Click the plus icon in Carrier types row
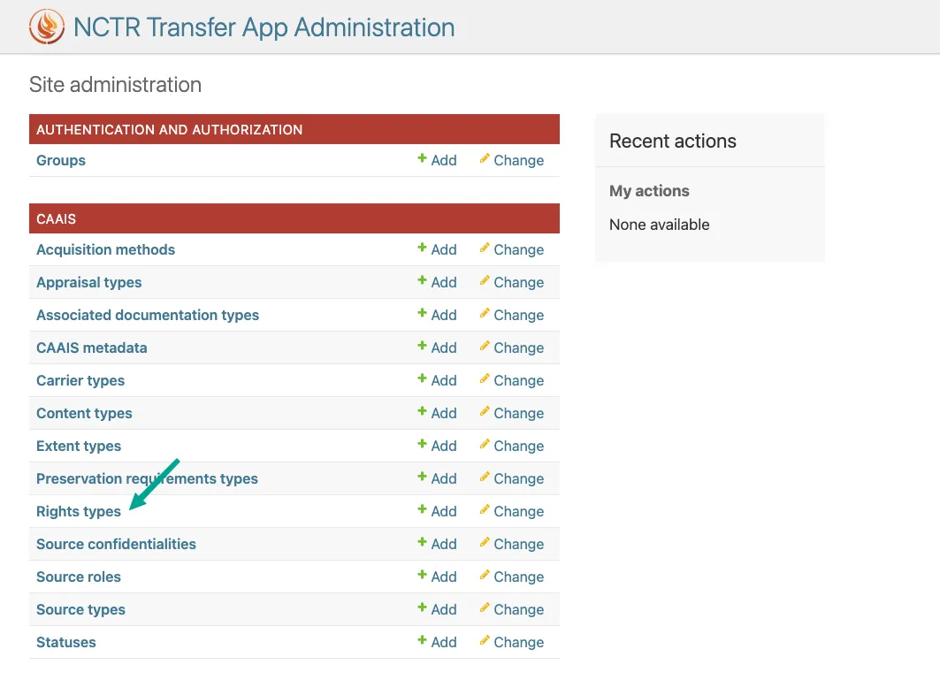Viewport: 940px width, 680px height. 422,378
